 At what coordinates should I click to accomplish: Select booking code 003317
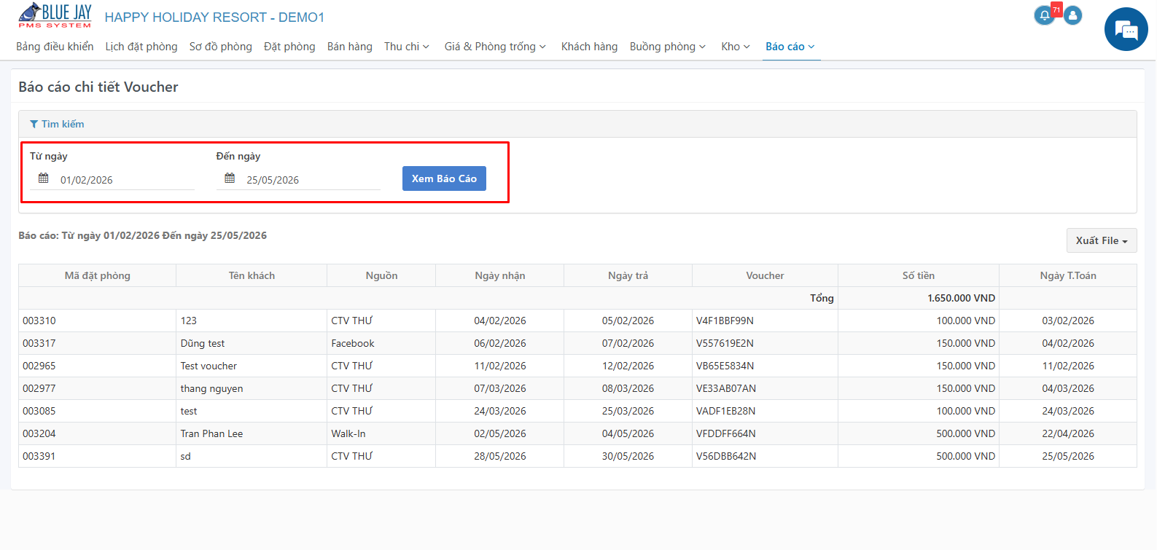click(x=39, y=343)
